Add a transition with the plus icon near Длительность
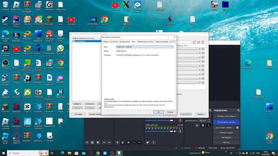 pos(197,125)
